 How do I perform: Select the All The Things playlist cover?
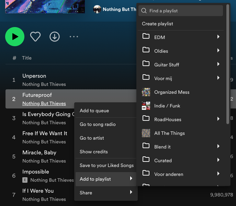pos(146,133)
